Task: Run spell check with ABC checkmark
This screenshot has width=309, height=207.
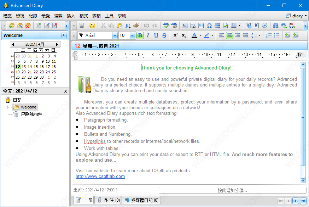Action: tap(166, 26)
